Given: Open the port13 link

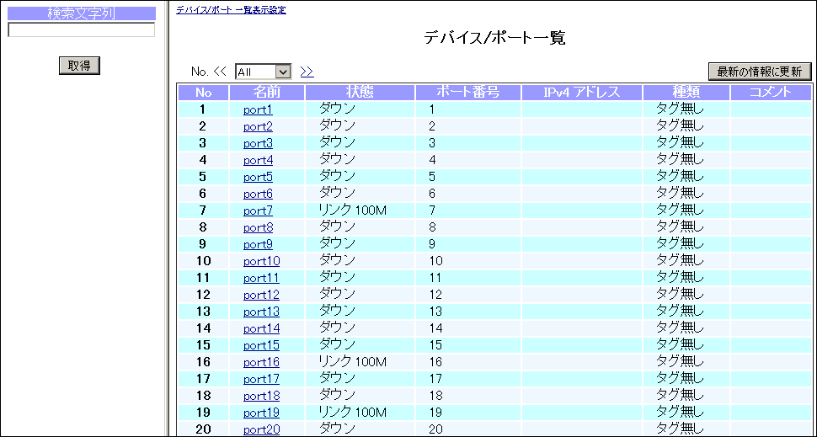Looking at the screenshot, I should [262, 312].
